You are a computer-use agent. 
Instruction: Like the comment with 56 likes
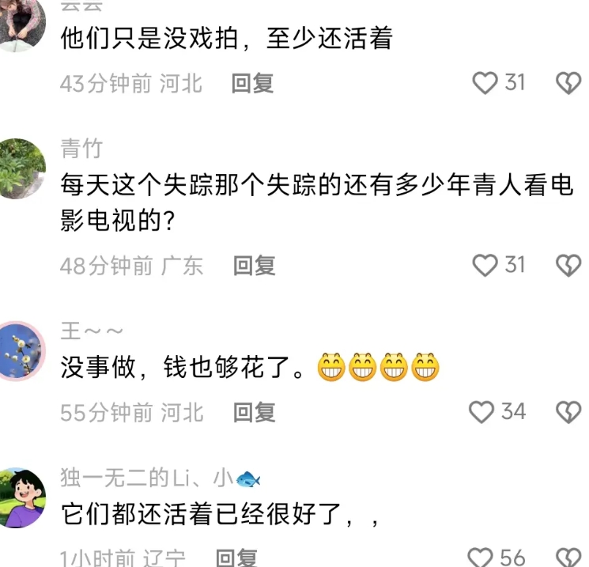click(480, 558)
